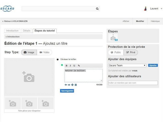Switch to the Détails tab
The width and height of the screenshot is (163, 122).
click(x=27, y=31)
